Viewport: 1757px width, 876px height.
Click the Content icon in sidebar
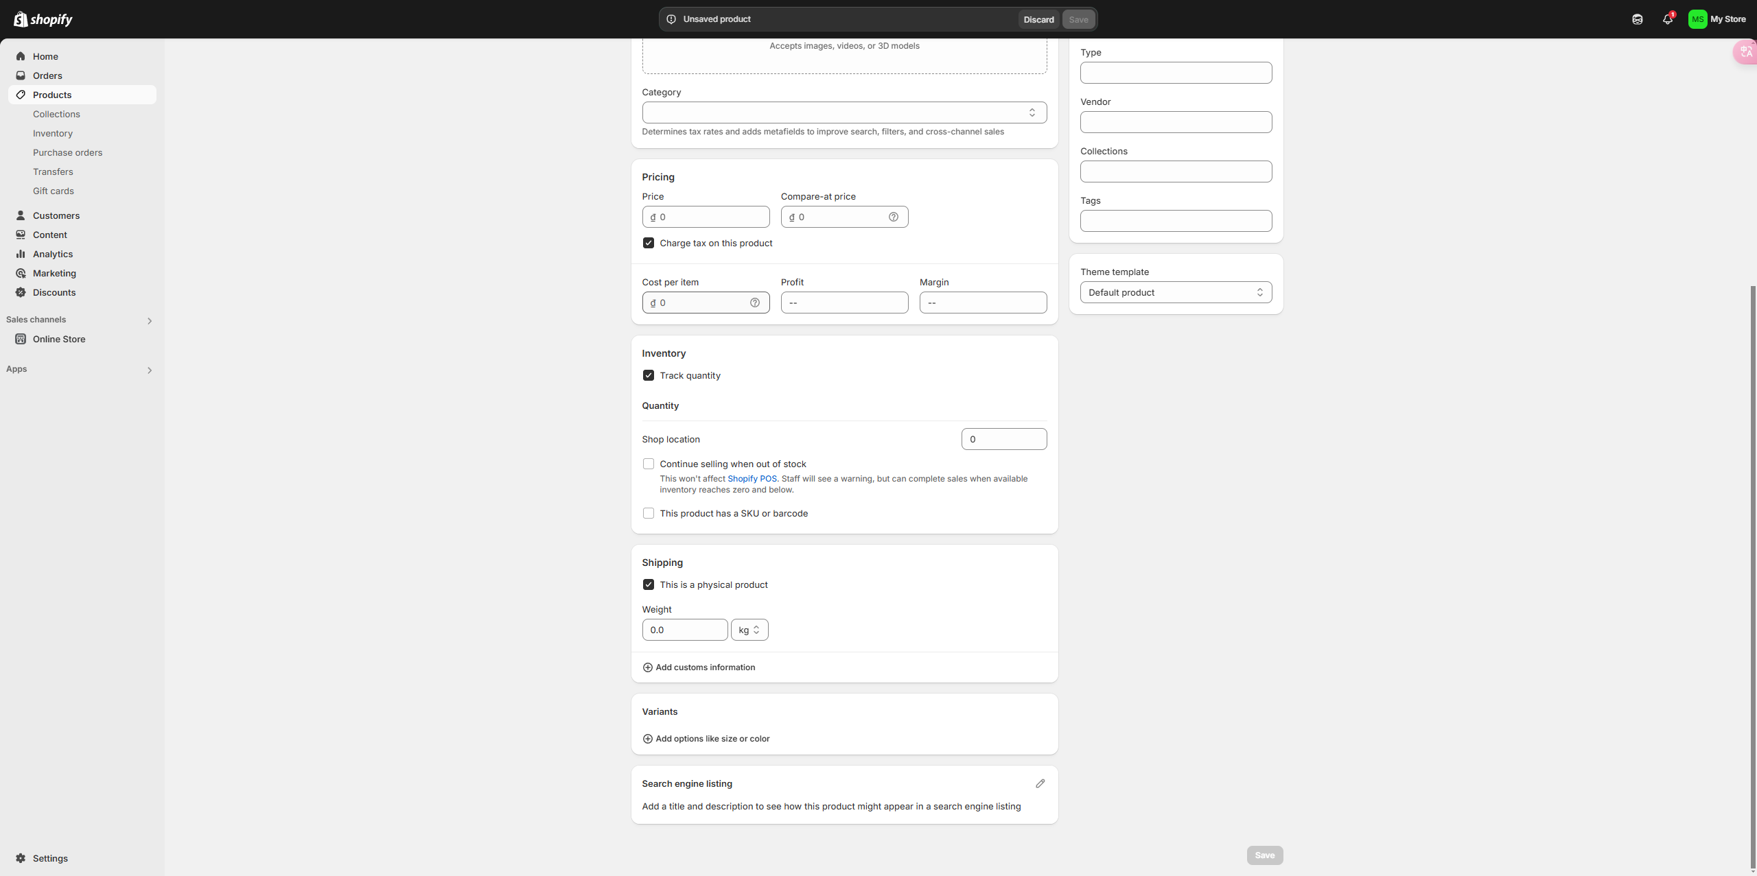pos(21,235)
